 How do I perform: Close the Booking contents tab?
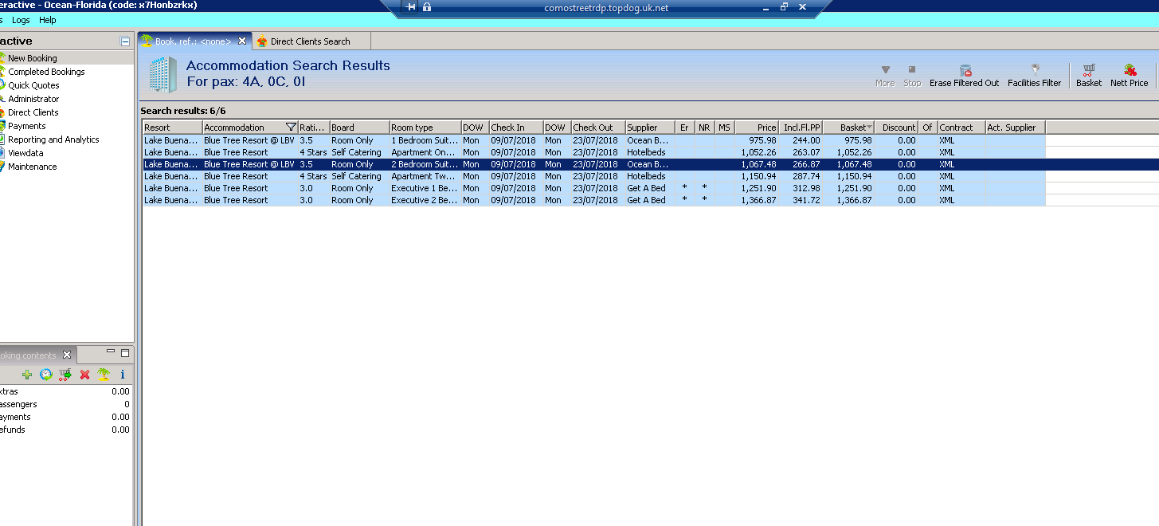point(67,355)
